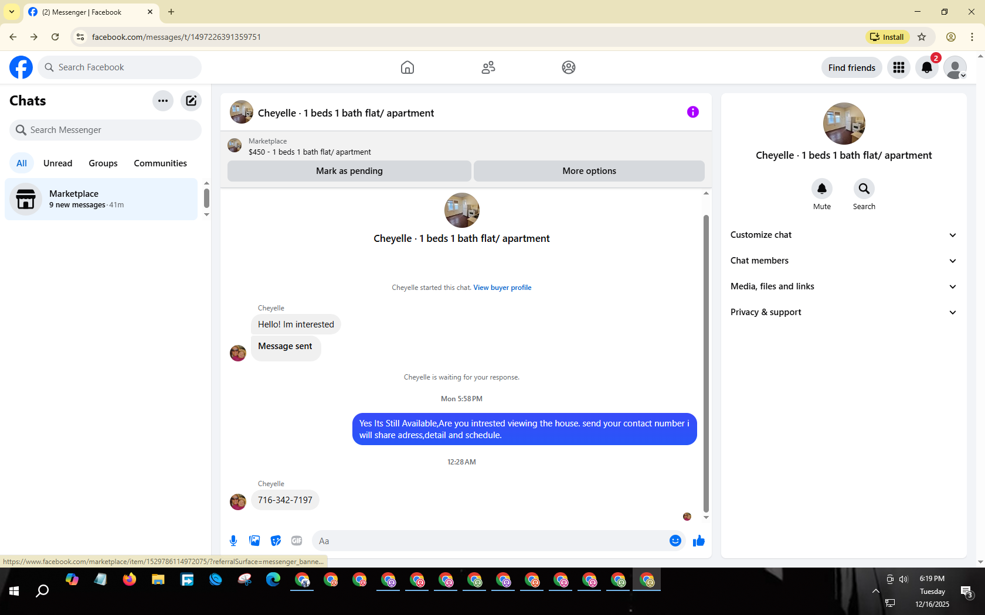The width and height of the screenshot is (985, 615).
Task: Switch to the Unread chats tab
Action: tap(58, 163)
